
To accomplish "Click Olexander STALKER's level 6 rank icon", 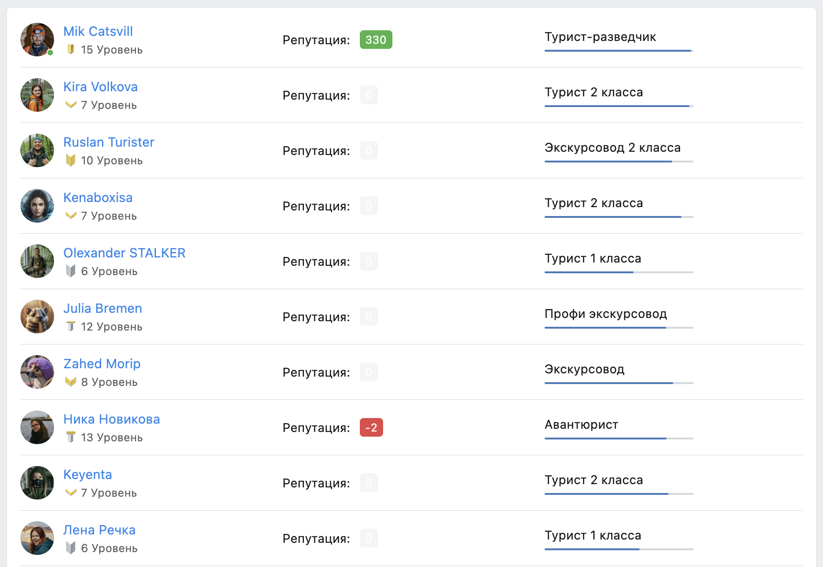I will [71, 271].
